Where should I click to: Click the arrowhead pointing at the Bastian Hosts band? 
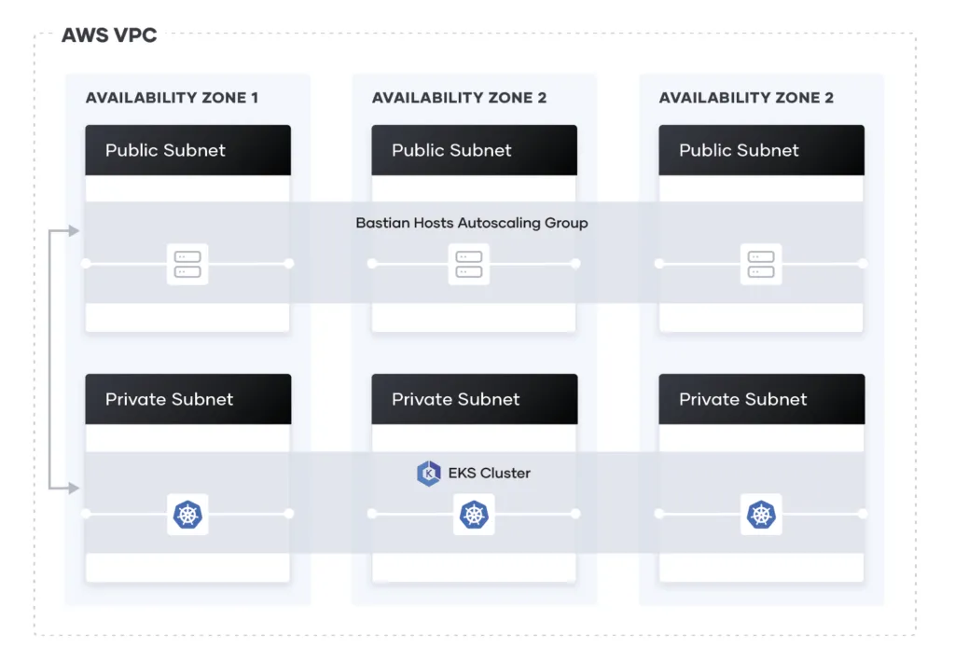77,229
